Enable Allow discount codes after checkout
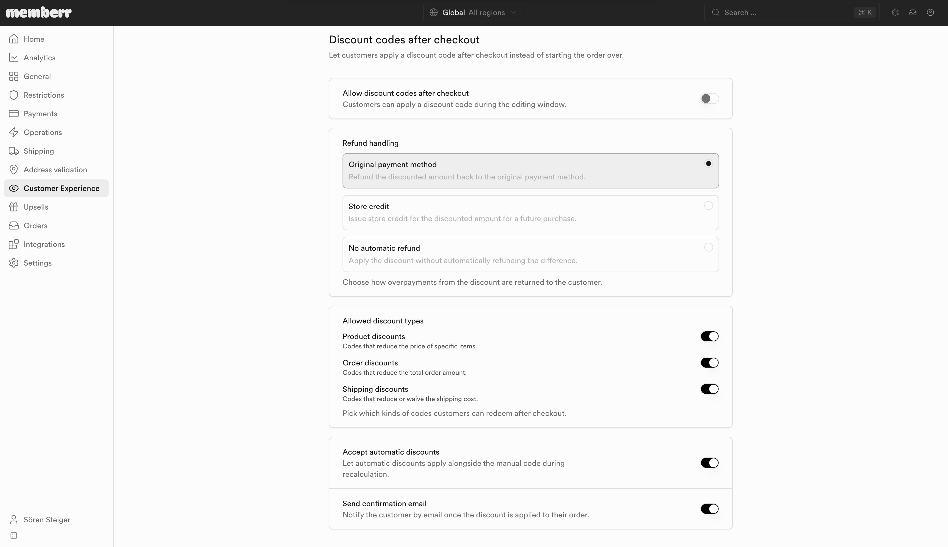 point(709,98)
